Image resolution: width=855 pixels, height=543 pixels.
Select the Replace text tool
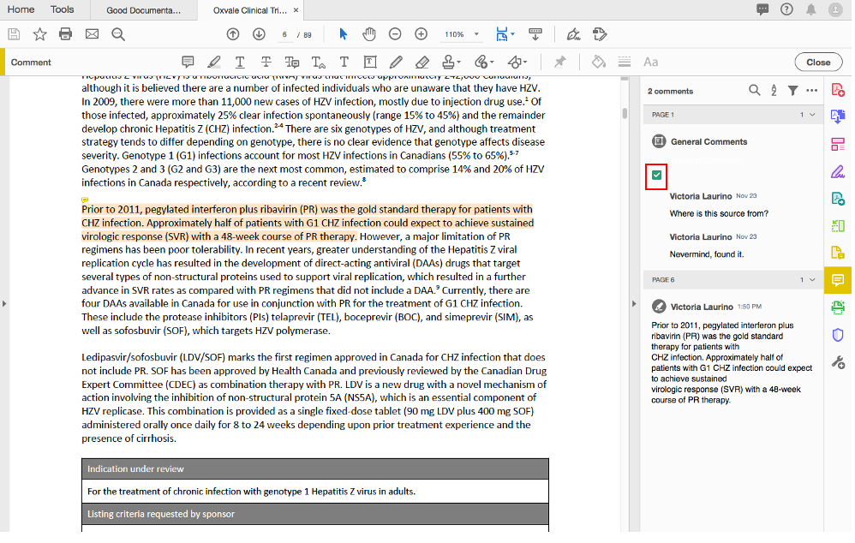point(292,63)
